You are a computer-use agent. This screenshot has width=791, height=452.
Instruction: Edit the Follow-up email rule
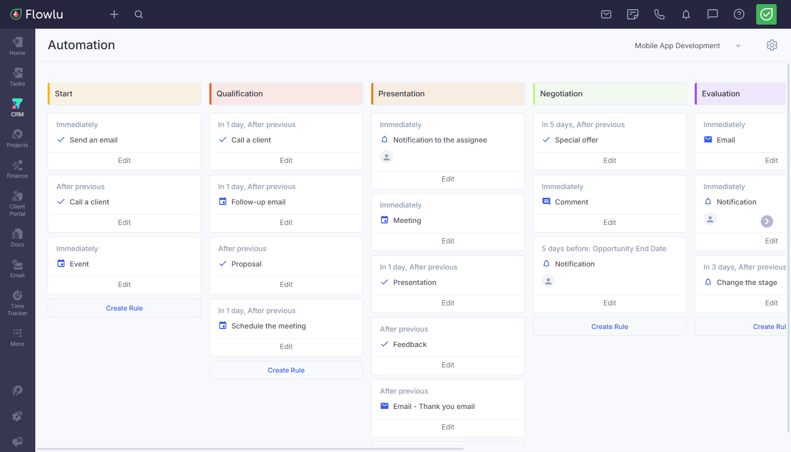[286, 222]
